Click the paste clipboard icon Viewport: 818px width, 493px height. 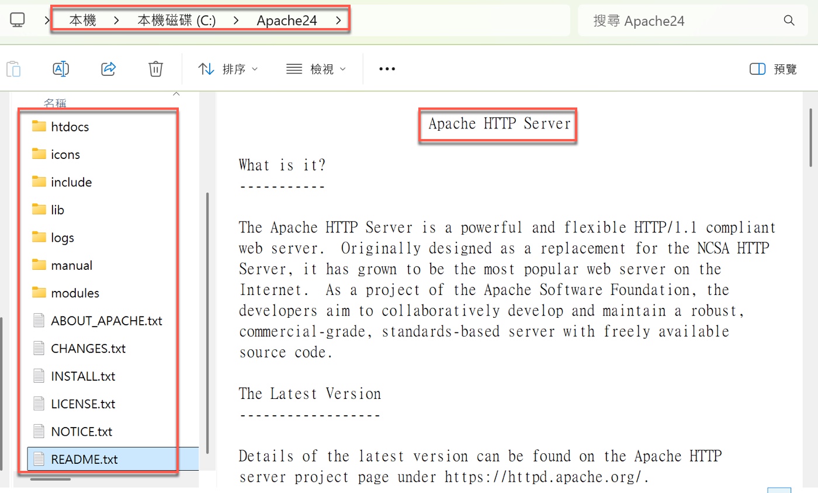(14, 69)
